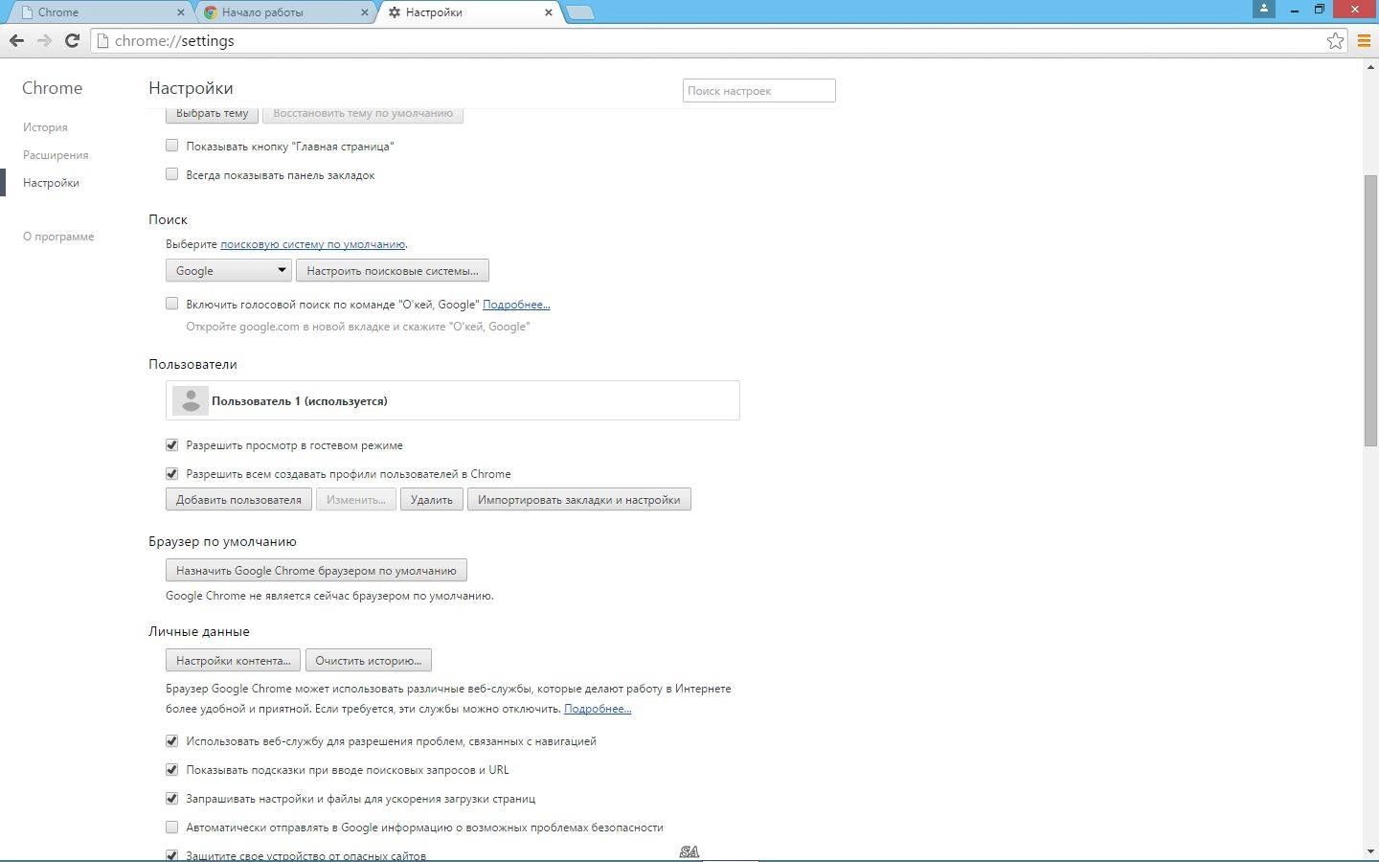1379x862 pixels.
Task: Click Импортировать закладки и настройки button
Action: tap(579, 499)
